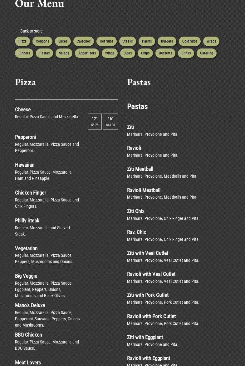Pick the 16 inch $13.00 size option
245x366 pixels.
point(110,121)
